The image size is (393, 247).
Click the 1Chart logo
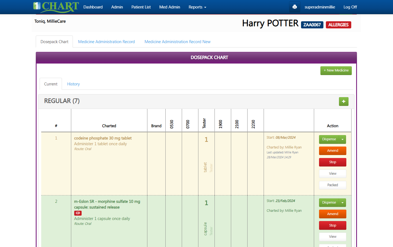[x=56, y=7]
